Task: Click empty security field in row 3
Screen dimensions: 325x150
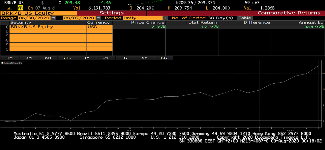Action: [48, 36]
